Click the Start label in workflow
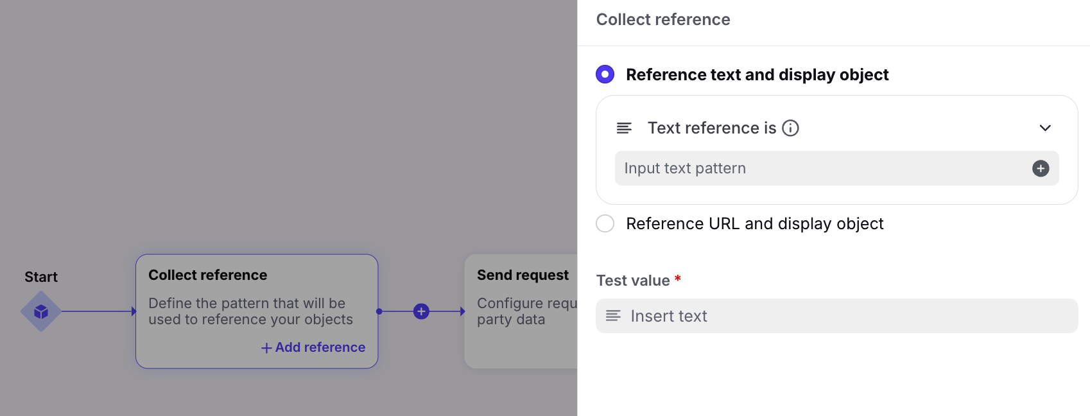 coord(41,277)
